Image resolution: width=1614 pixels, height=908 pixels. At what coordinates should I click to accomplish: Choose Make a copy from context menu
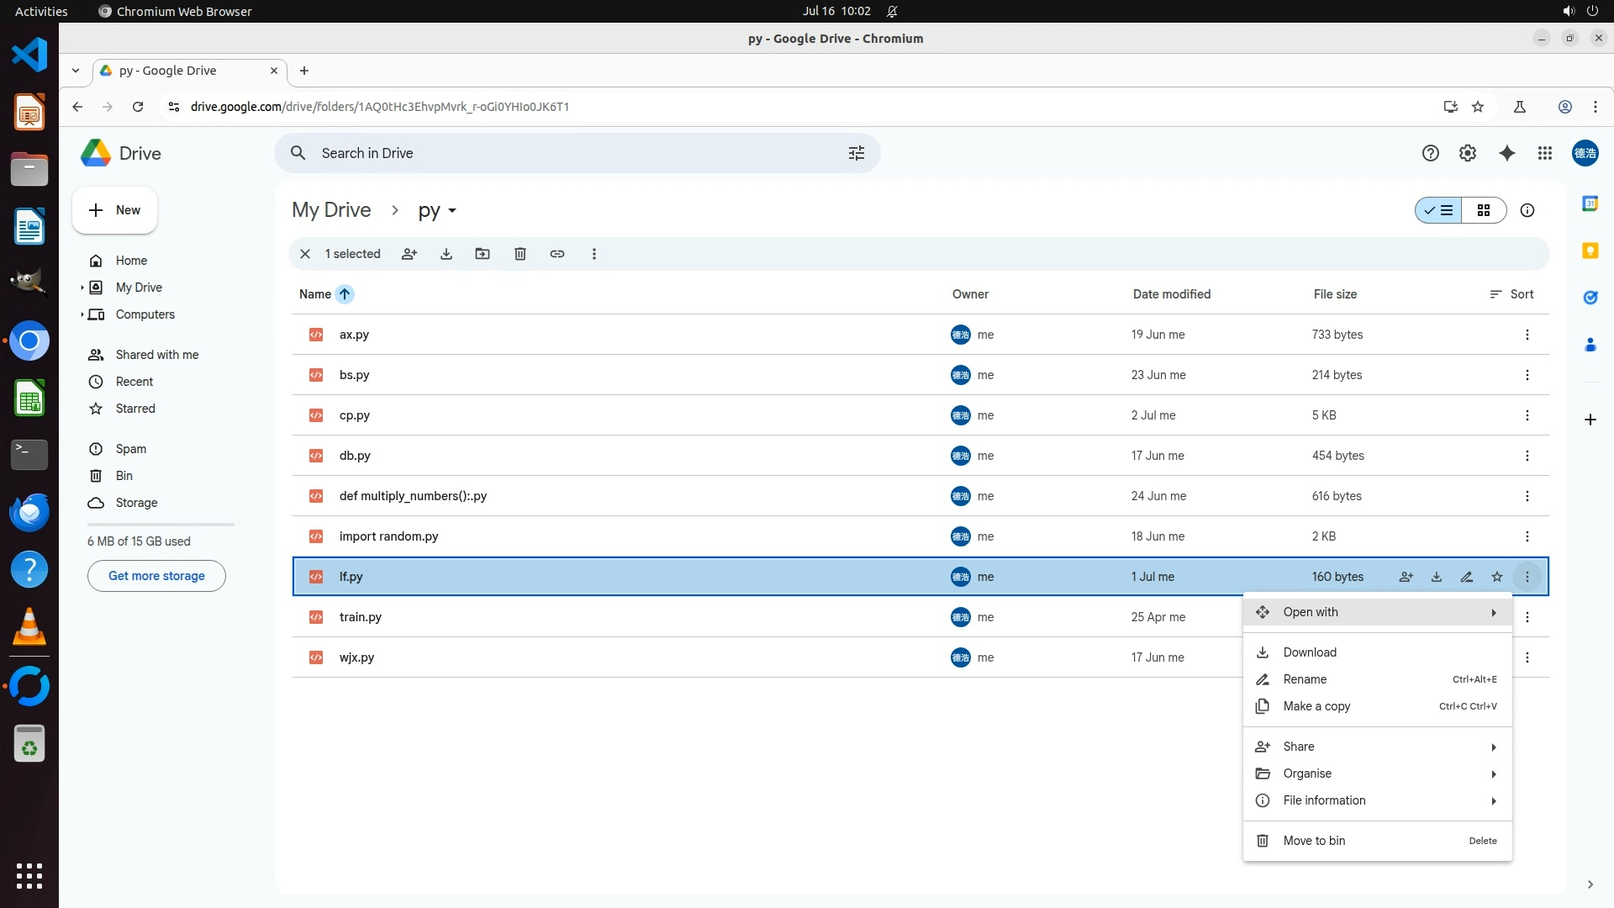click(x=1317, y=706)
